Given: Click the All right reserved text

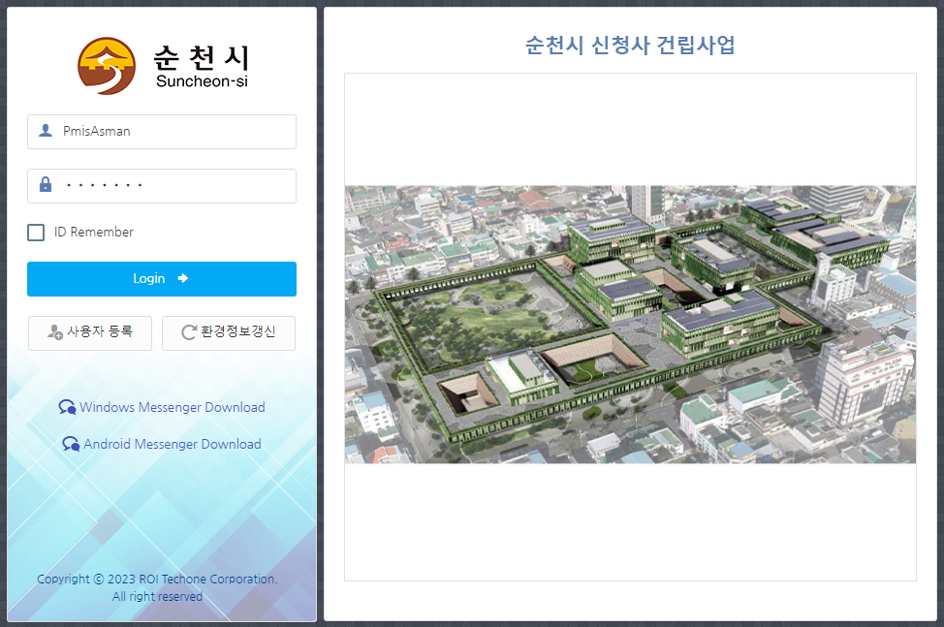Looking at the screenshot, I should point(157,596).
